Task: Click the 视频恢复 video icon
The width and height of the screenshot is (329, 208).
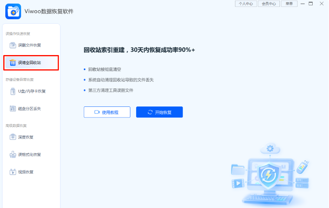Action: [13, 172]
